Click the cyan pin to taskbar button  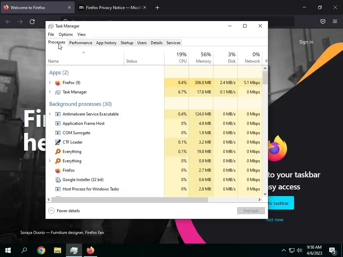(281, 203)
